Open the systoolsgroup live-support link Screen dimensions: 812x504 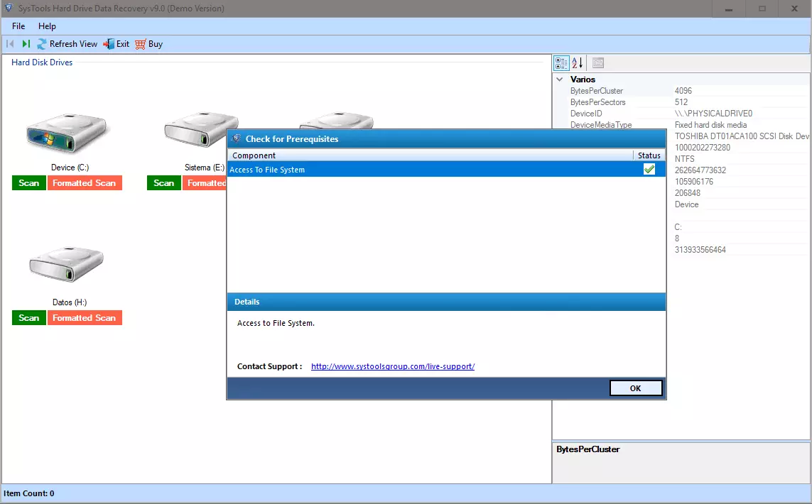(x=392, y=366)
